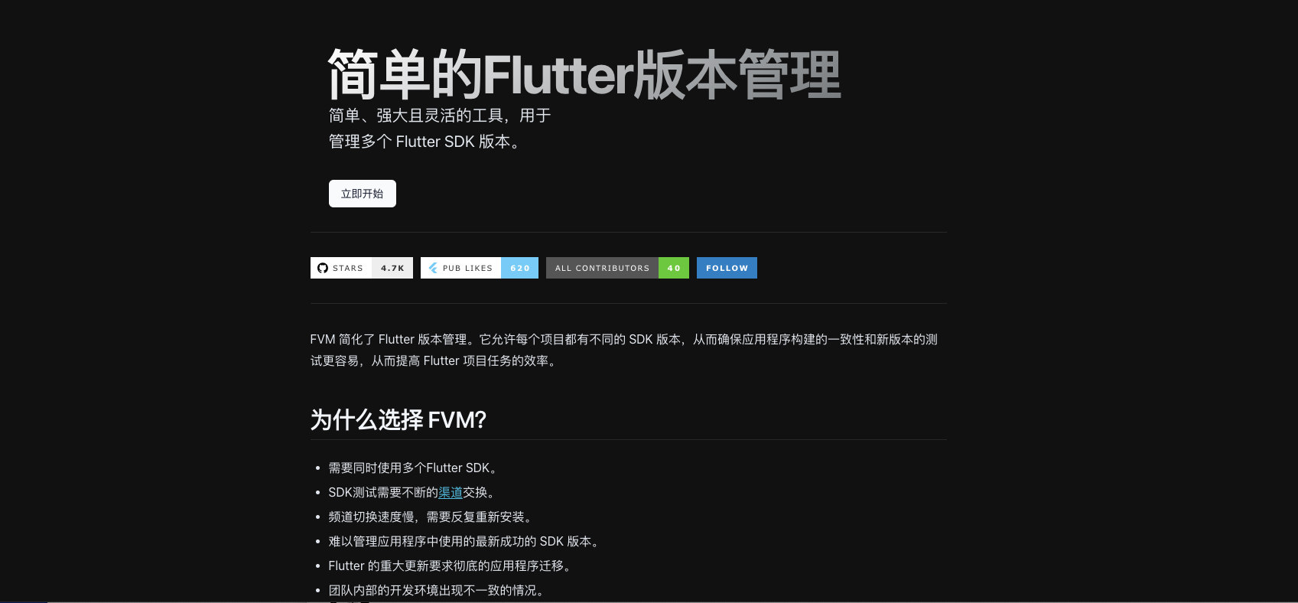Click the 简单的Flutter版本管理 main heading

pyautogui.click(x=584, y=75)
